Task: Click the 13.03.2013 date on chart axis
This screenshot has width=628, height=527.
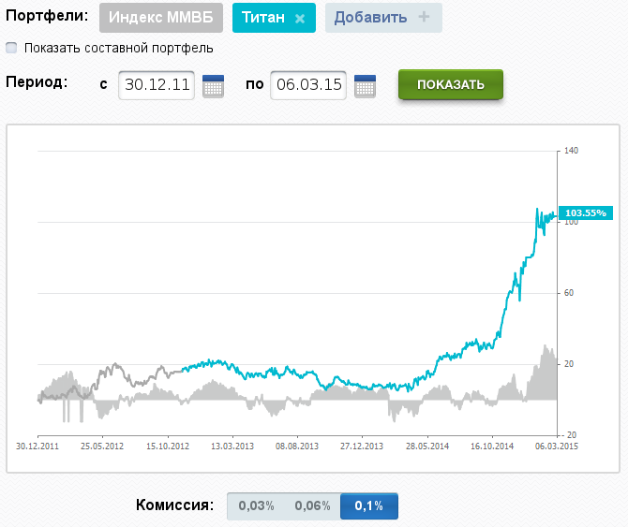Action: pyautogui.click(x=232, y=447)
